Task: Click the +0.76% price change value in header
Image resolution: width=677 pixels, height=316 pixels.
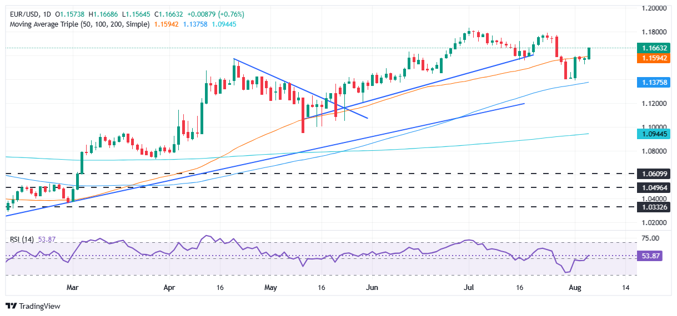Action: pyautogui.click(x=231, y=14)
